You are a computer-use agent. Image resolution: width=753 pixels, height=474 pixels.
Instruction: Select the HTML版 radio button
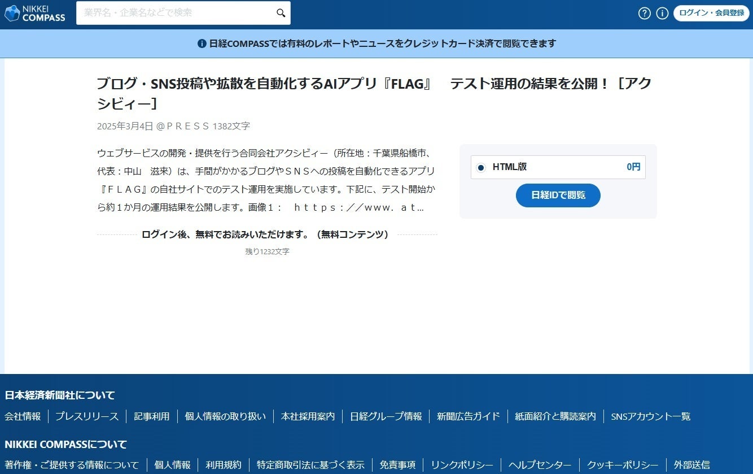point(481,167)
